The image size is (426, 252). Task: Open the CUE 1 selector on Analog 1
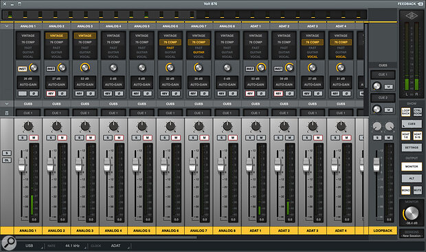pyautogui.click(x=28, y=113)
